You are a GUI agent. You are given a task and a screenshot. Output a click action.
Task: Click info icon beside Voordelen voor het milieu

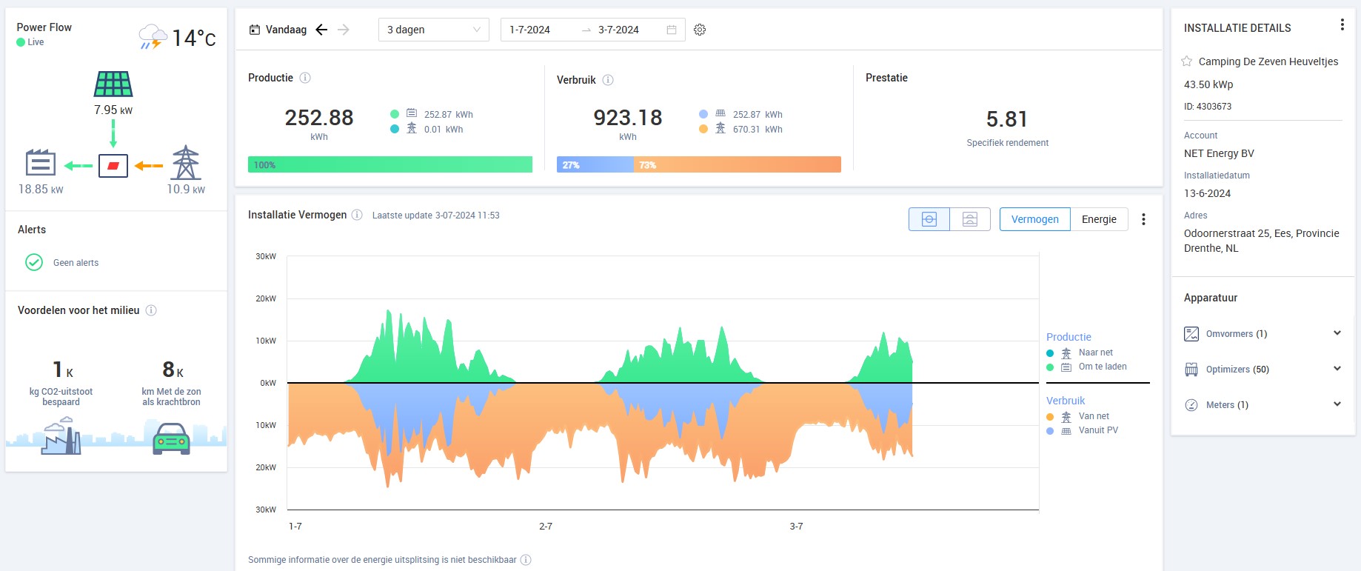(151, 310)
